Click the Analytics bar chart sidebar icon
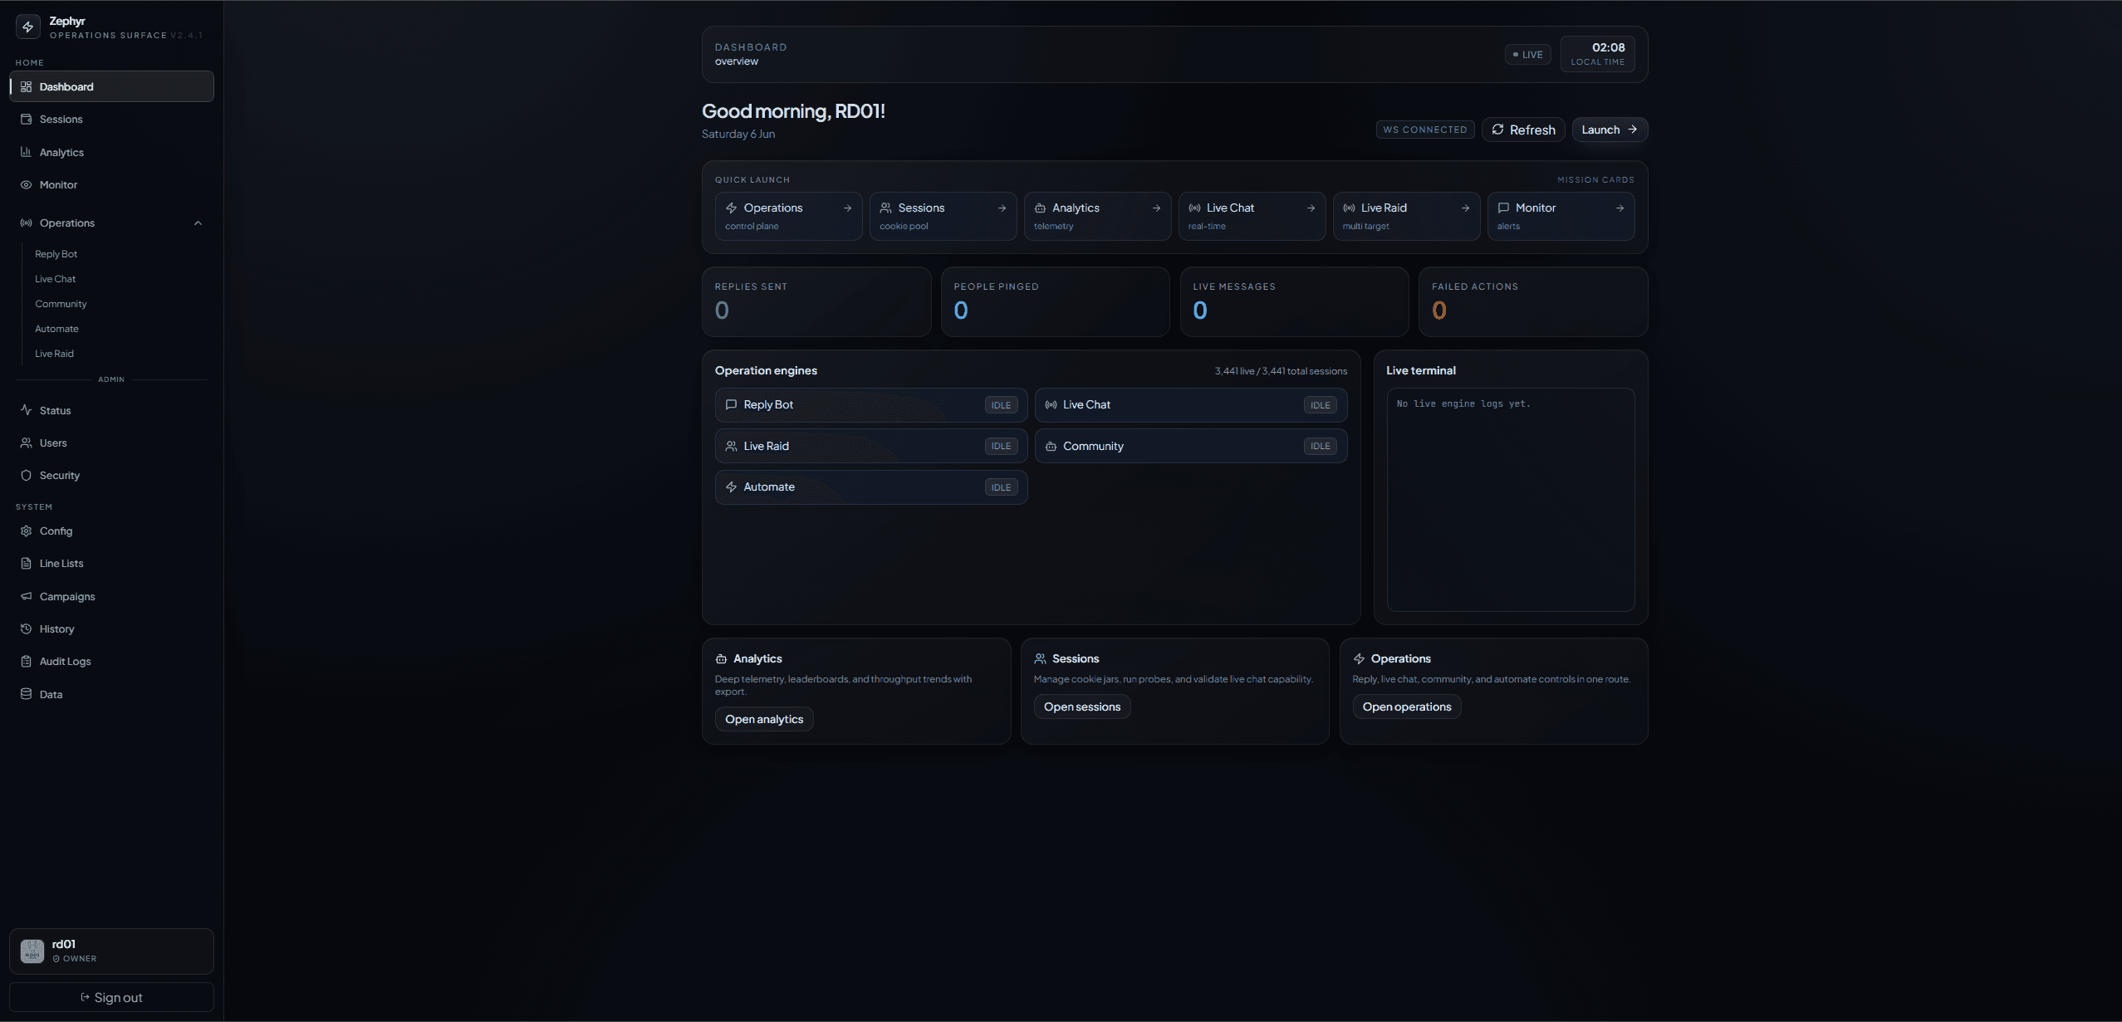This screenshot has width=2122, height=1022. (x=26, y=152)
